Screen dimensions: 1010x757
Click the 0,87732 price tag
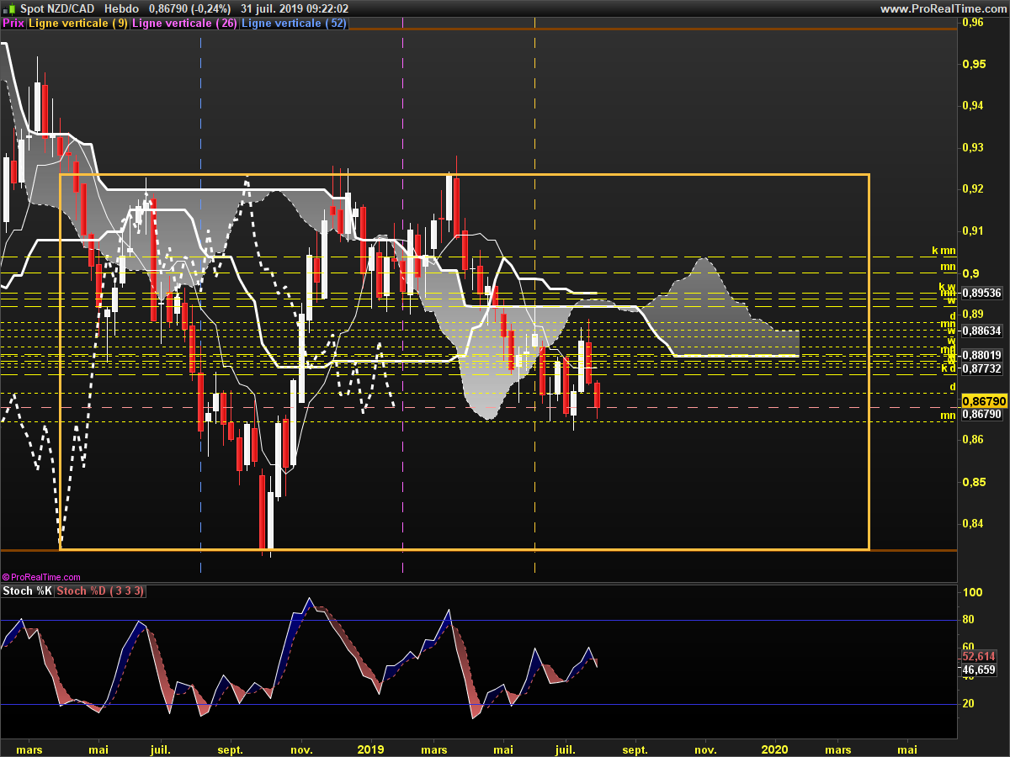[x=981, y=368]
